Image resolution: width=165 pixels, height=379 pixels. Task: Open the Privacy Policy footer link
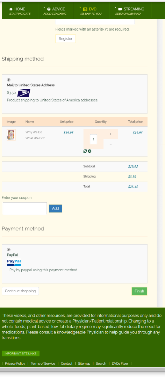pyautogui.click(x=15, y=364)
